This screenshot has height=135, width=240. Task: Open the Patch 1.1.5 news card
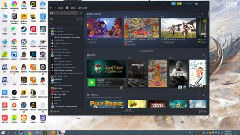pyautogui.click(x=104, y=28)
